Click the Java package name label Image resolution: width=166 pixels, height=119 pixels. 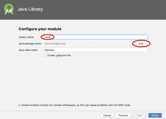pyautogui.click(x=30, y=44)
